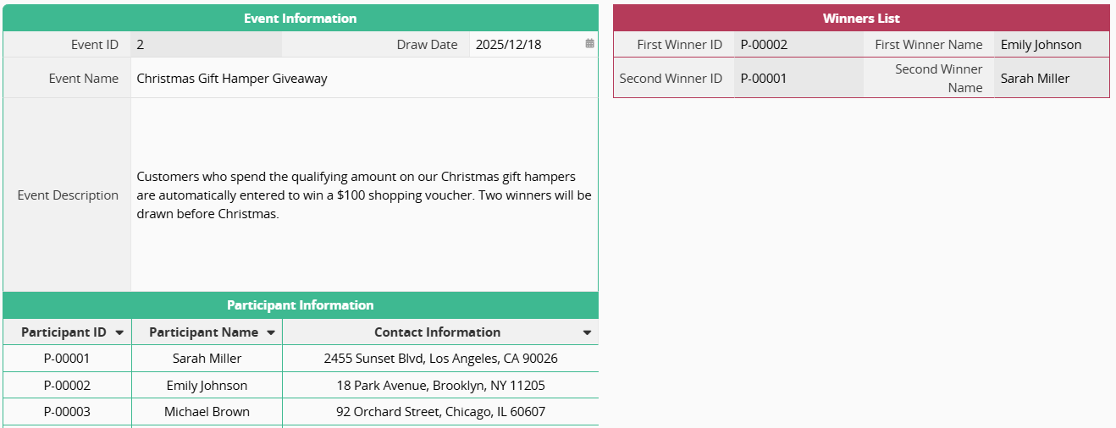Image resolution: width=1116 pixels, height=428 pixels.
Task: Click the Participant Information section header
Action: coord(301,305)
